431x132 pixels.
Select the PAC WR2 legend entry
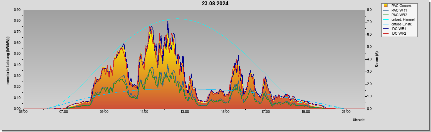click(399, 15)
